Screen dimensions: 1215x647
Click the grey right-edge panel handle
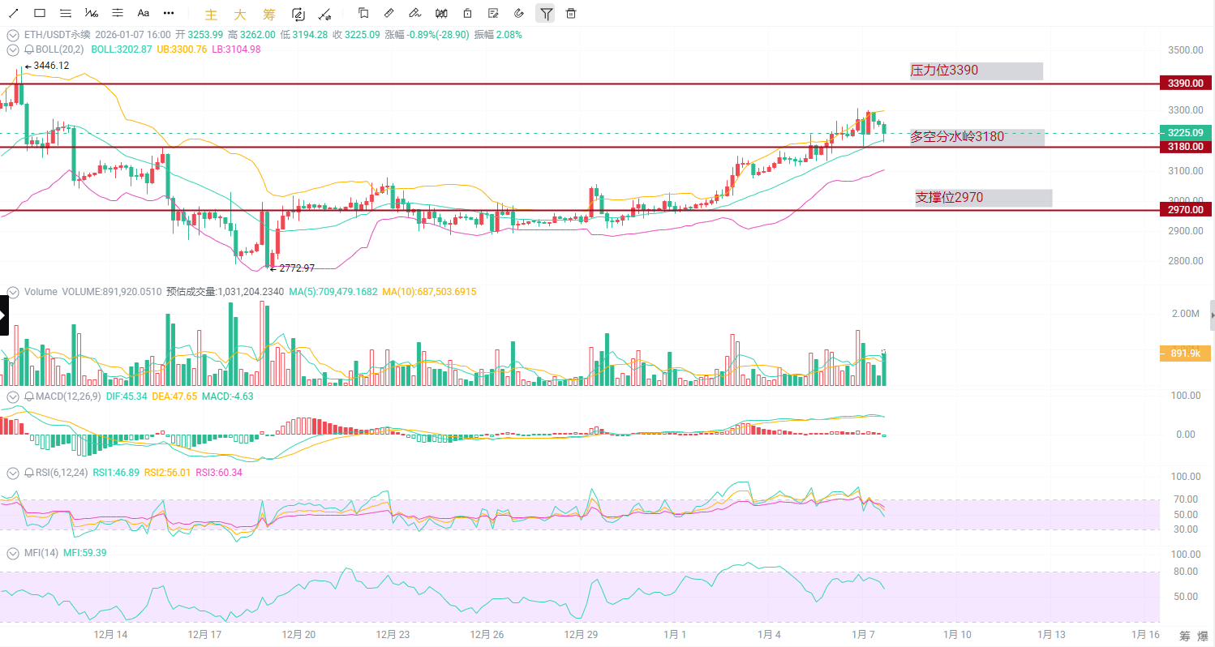coord(1213,315)
